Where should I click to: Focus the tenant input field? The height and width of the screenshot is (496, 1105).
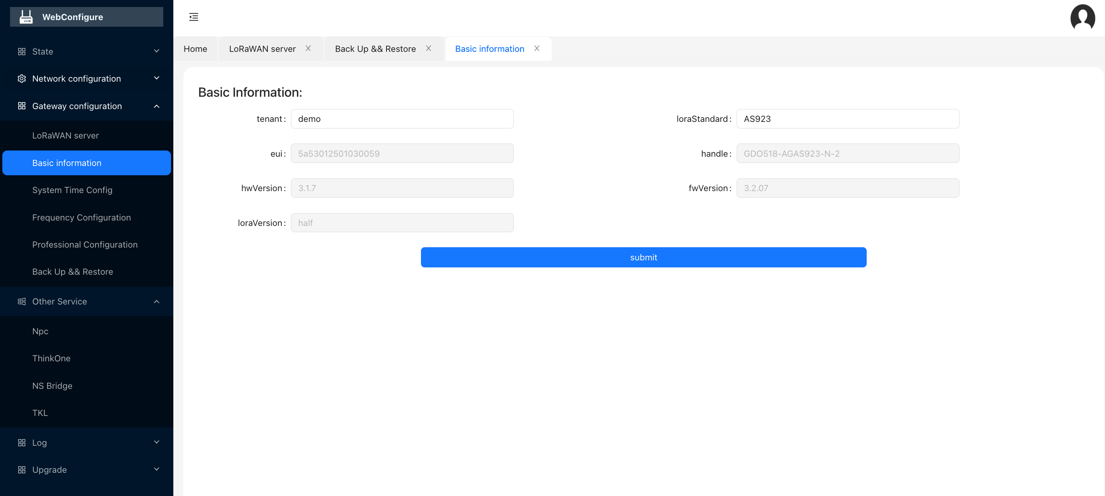(402, 119)
